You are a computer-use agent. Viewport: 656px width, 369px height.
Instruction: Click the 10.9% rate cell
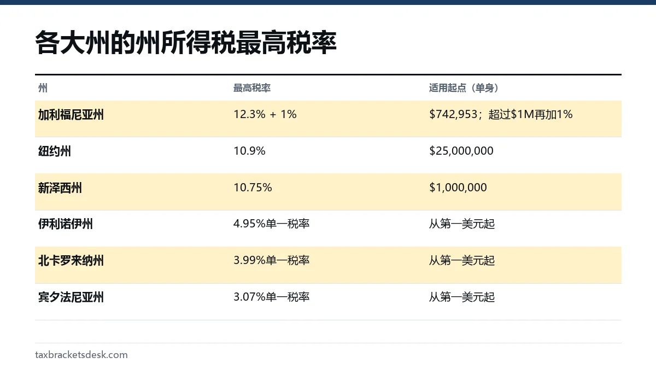click(249, 151)
